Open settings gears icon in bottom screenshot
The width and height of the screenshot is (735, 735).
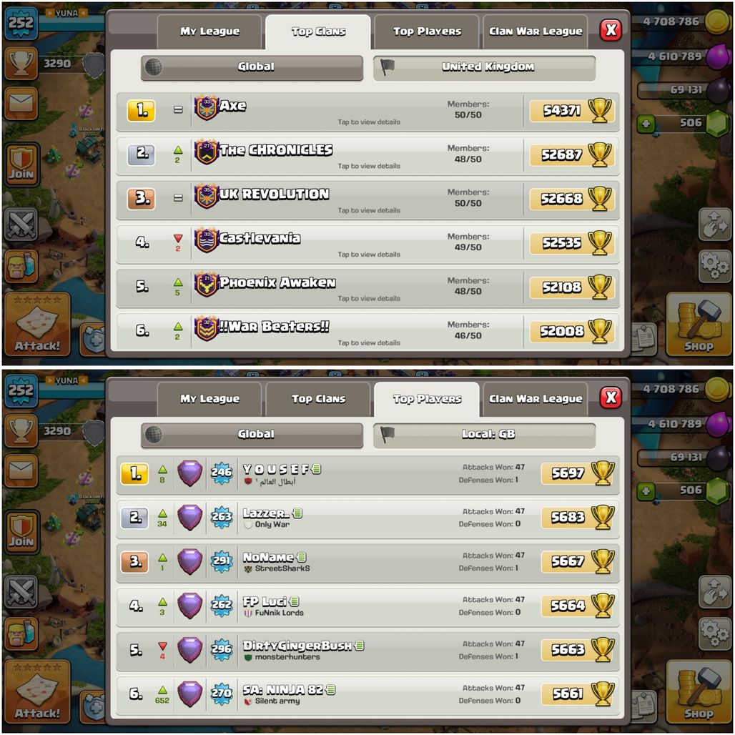pyautogui.click(x=714, y=633)
